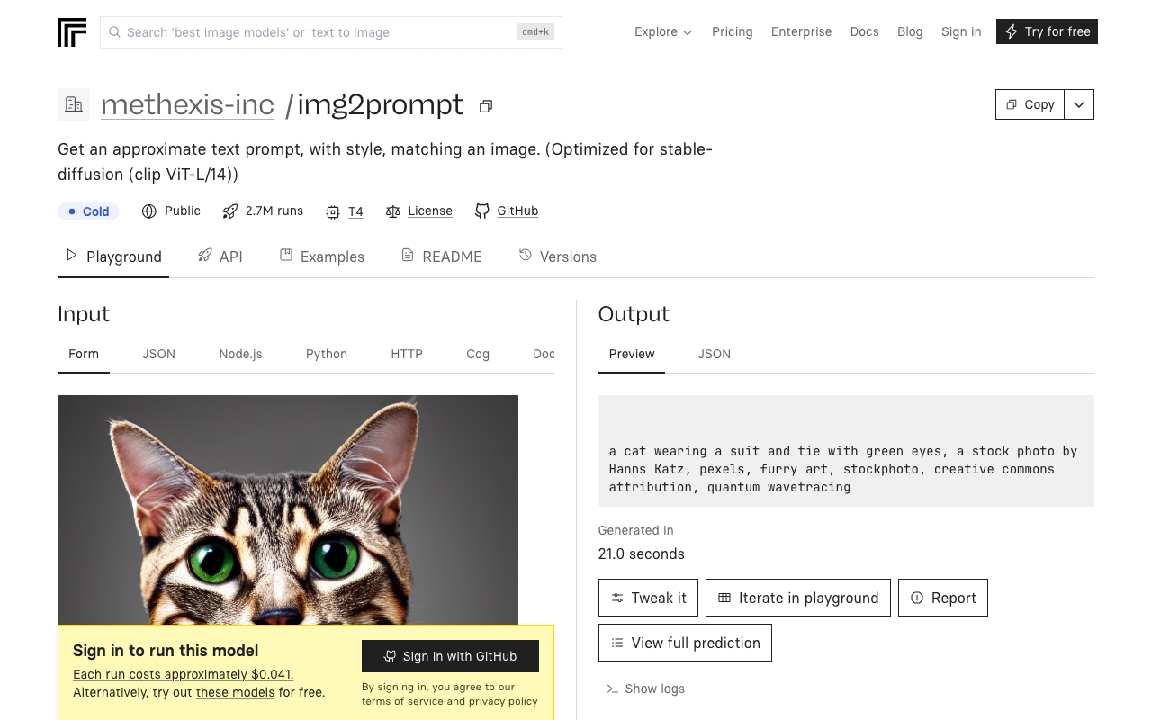Select the JSON output tab
Image resolution: width=1152 pixels, height=720 pixels.
click(714, 354)
